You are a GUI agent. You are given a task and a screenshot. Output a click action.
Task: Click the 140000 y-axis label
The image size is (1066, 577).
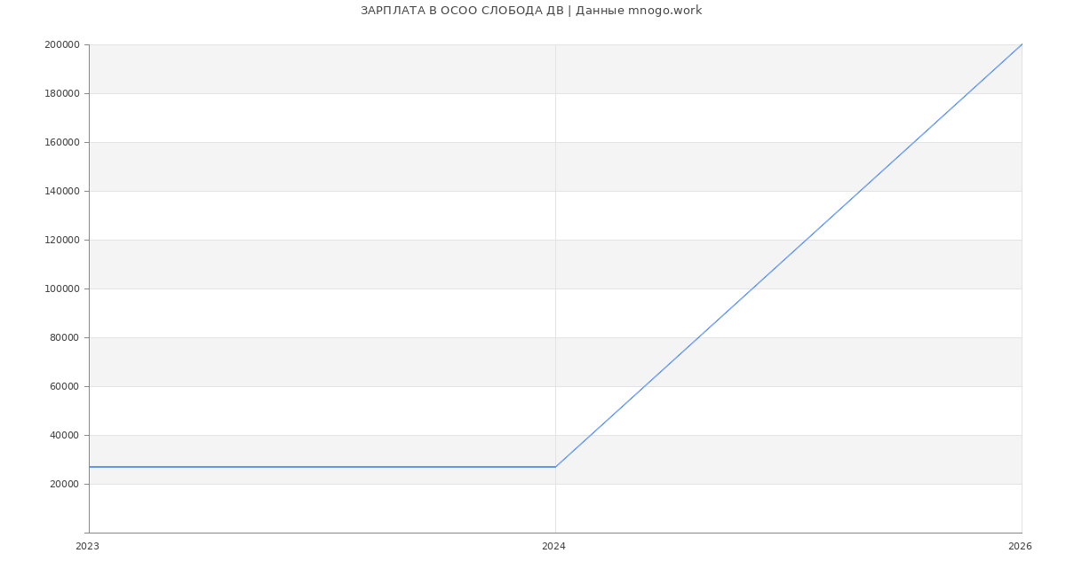point(62,192)
